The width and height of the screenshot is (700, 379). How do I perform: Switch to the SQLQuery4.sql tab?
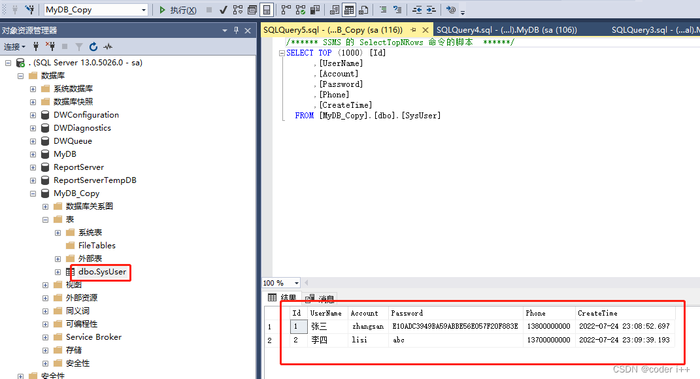507,30
